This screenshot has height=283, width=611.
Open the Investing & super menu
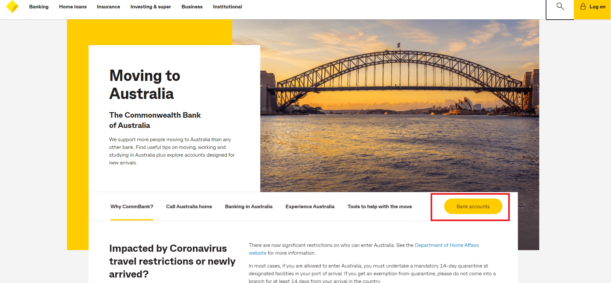click(x=151, y=7)
